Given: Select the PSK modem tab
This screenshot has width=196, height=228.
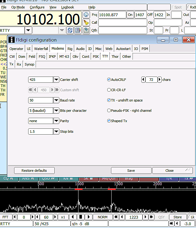Looking at the screenshot, I should click(96, 57).
